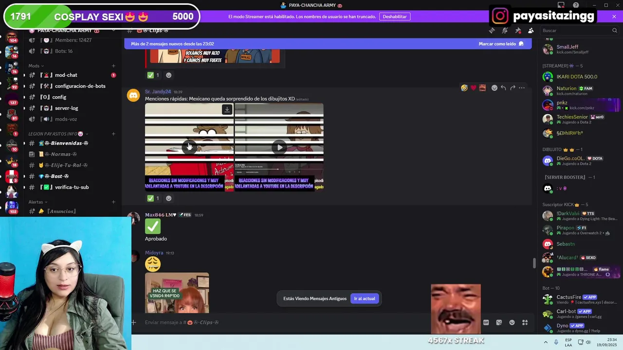Image resolution: width=623 pixels, height=350 pixels.
Task: Click Marcar como leído button
Action: pos(501,44)
